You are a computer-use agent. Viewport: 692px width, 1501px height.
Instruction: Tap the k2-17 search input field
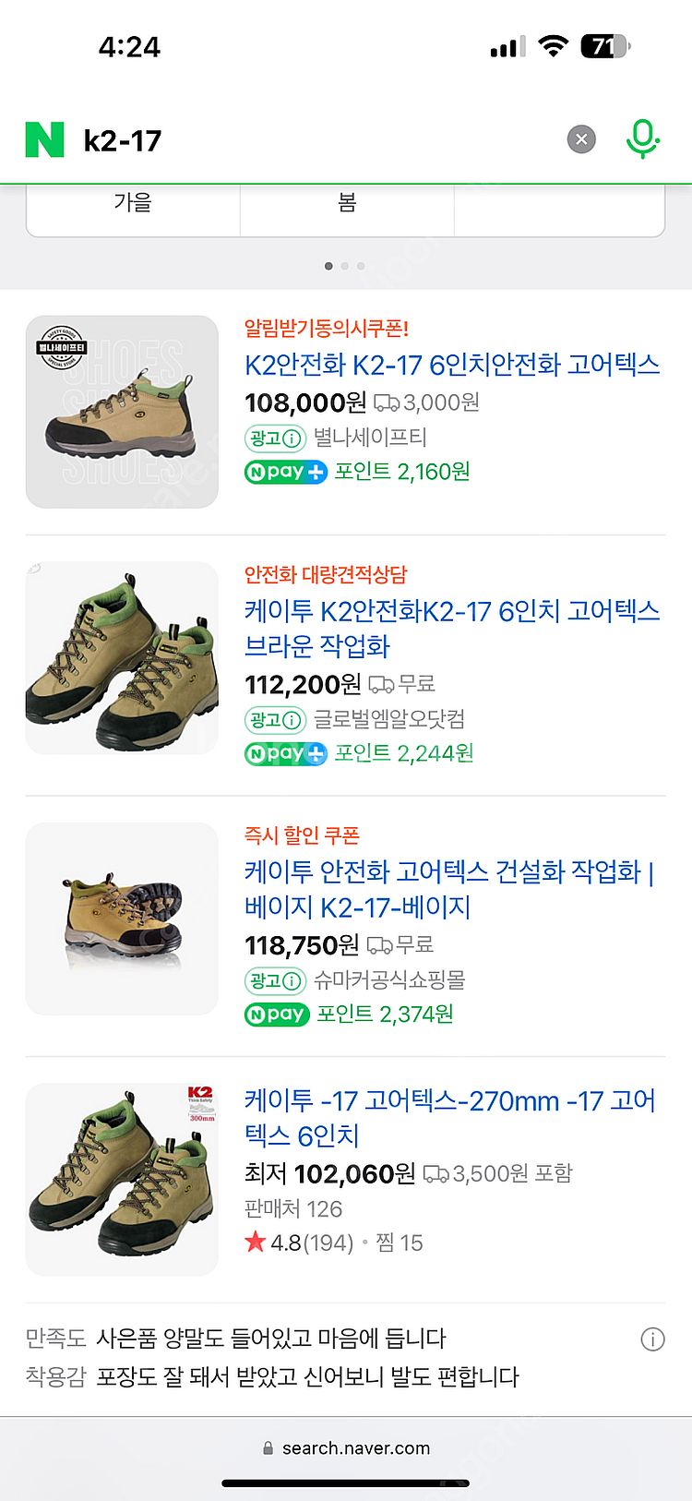(x=314, y=140)
